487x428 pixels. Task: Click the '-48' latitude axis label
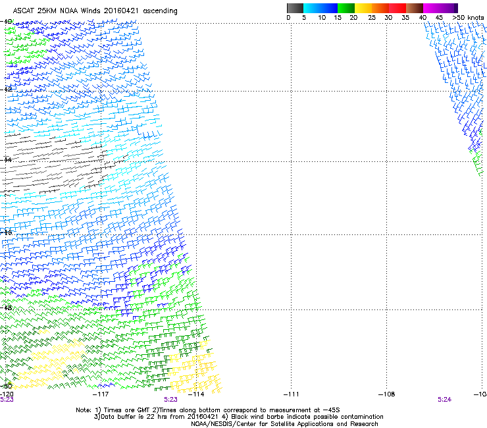(x=6, y=308)
